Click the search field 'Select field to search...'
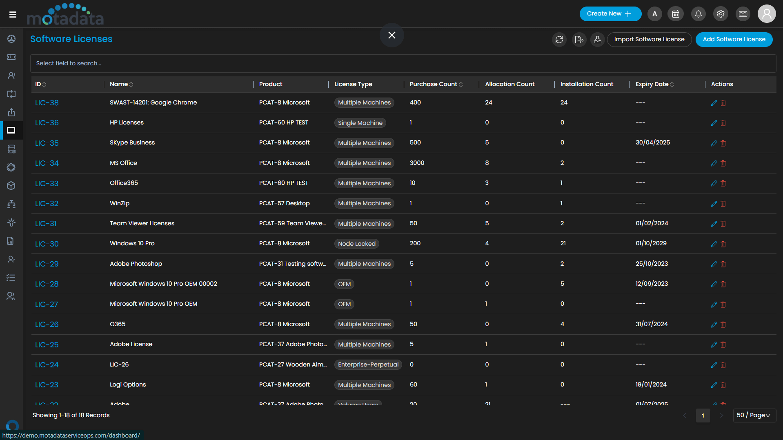Viewport: 783px width, 440px height. coord(403,63)
